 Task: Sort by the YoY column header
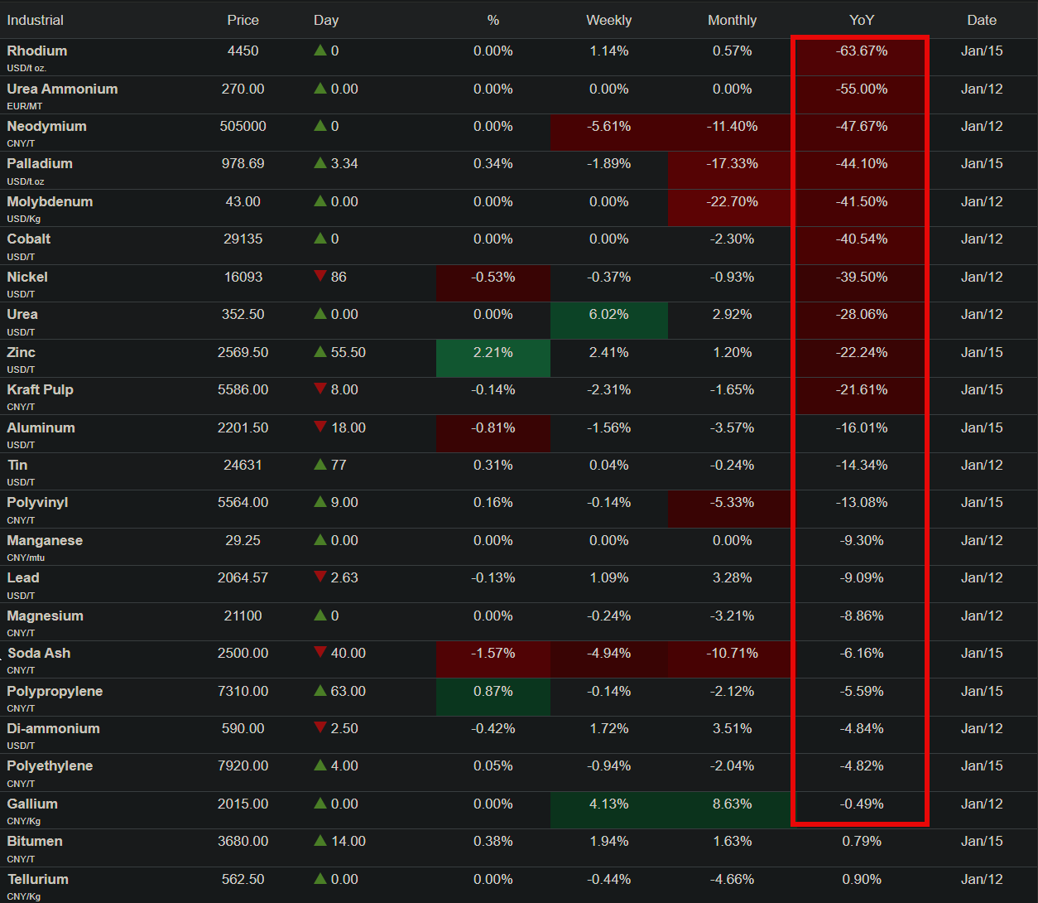862,20
